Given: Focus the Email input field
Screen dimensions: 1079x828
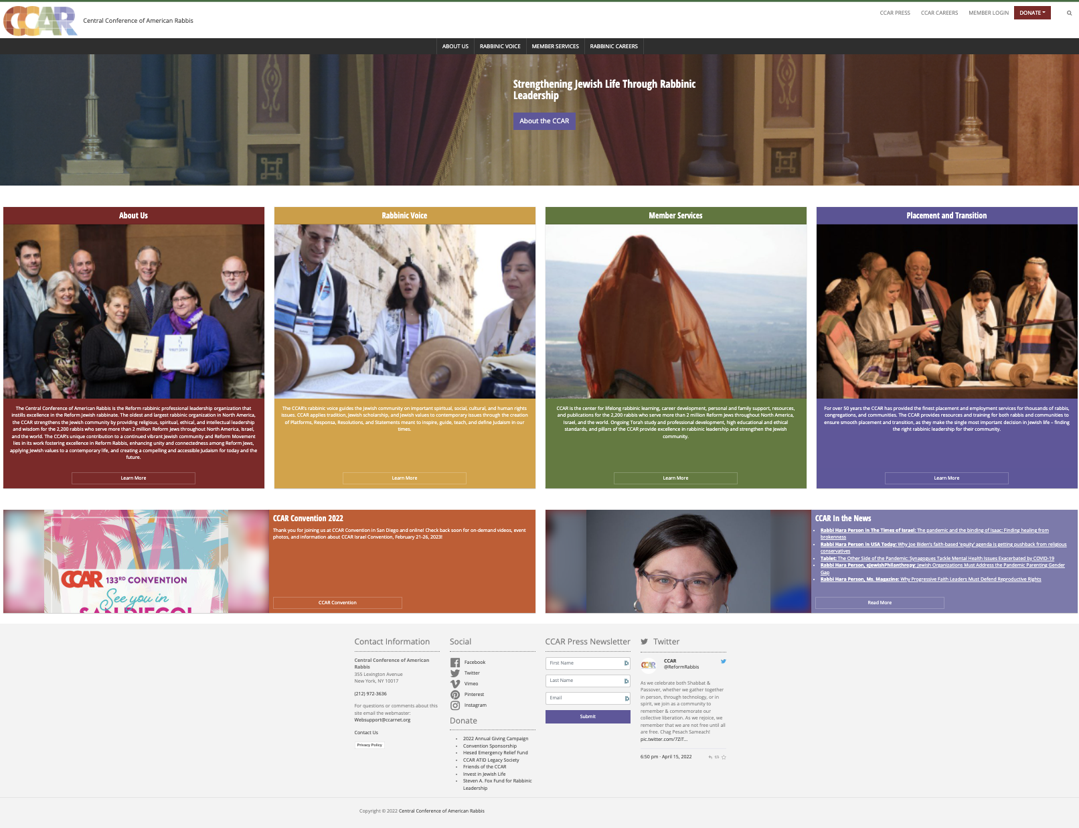Looking at the screenshot, I should pos(588,698).
